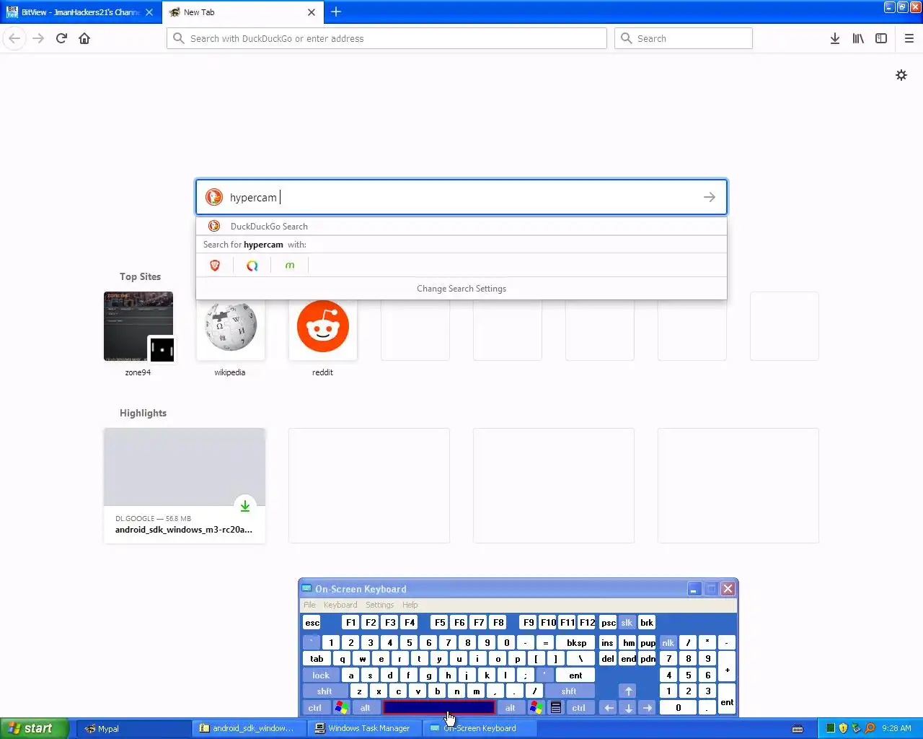This screenshot has width=923, height=739.
Task: Open the zone94 top site
Action: point(138,326)
